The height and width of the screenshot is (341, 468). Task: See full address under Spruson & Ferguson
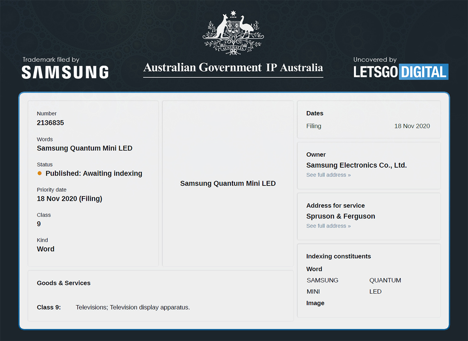(328, 226)
